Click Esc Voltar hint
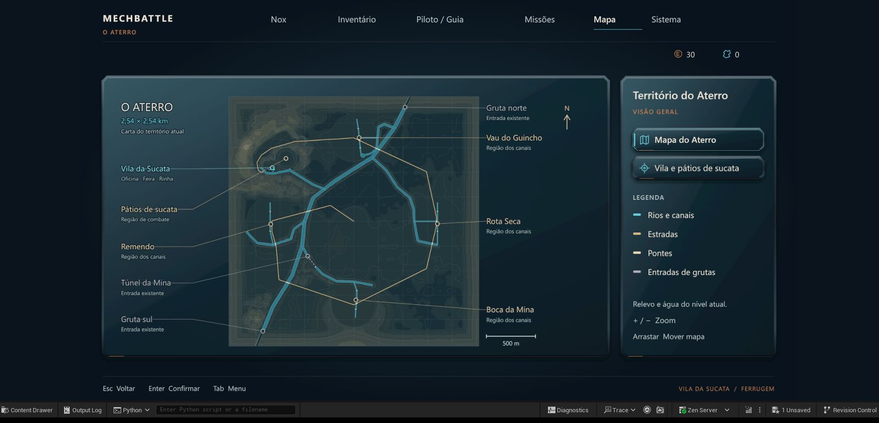 tap(119, 388)
